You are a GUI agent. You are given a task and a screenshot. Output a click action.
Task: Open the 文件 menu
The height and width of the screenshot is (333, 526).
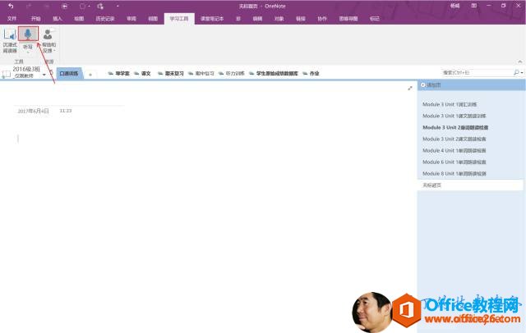[12, 17]
